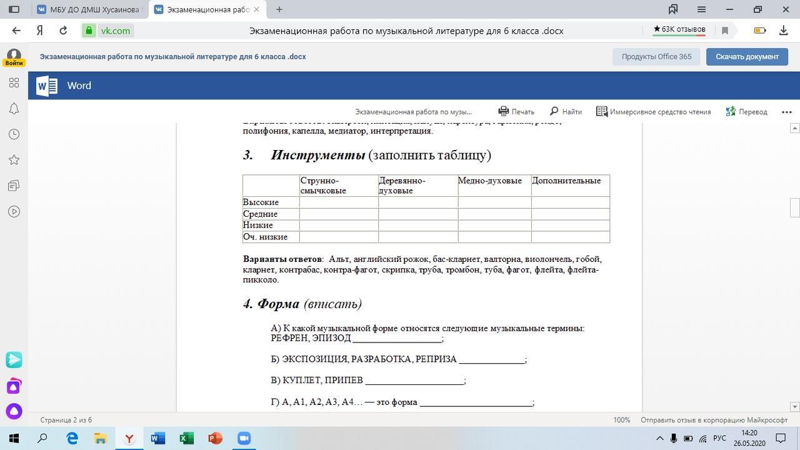Go back to the previous page
Viewport: 800px width, 450px height.
click(x=16, y=31)
